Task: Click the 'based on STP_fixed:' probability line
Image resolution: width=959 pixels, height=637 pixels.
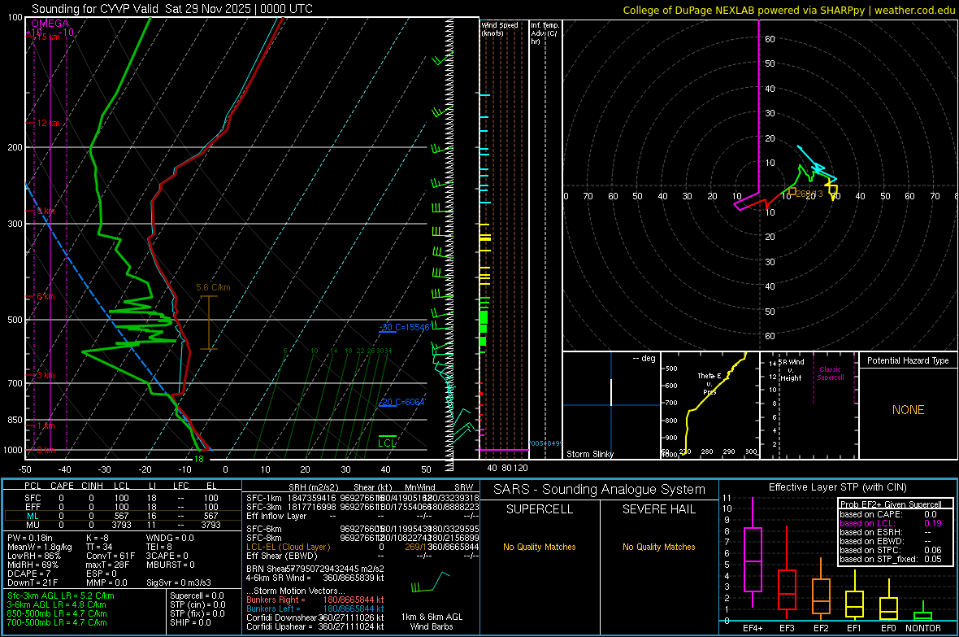Action: [891, 559]
